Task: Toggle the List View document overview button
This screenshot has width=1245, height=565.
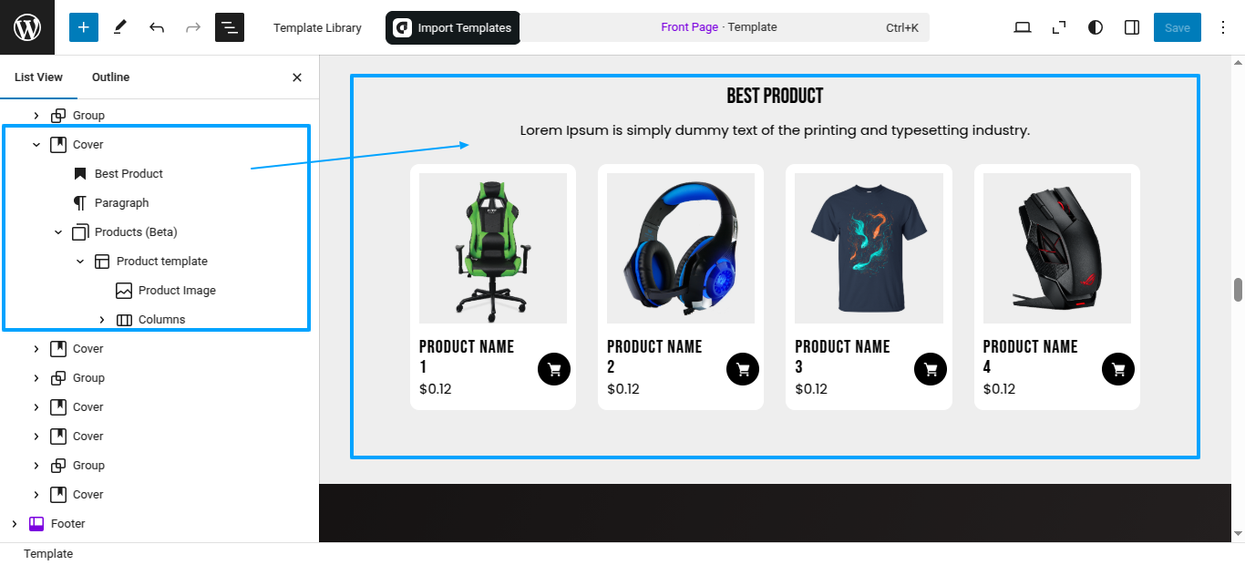Action: [230, 27]
